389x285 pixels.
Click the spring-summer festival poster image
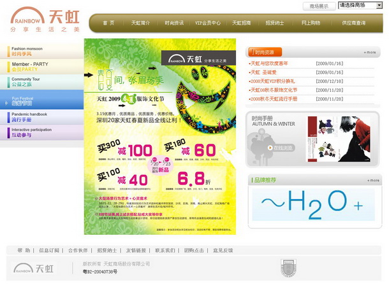coord(160,136)
